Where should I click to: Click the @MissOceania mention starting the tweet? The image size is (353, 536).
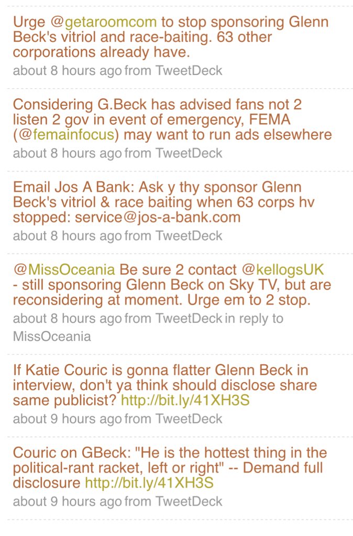point(64,270)
